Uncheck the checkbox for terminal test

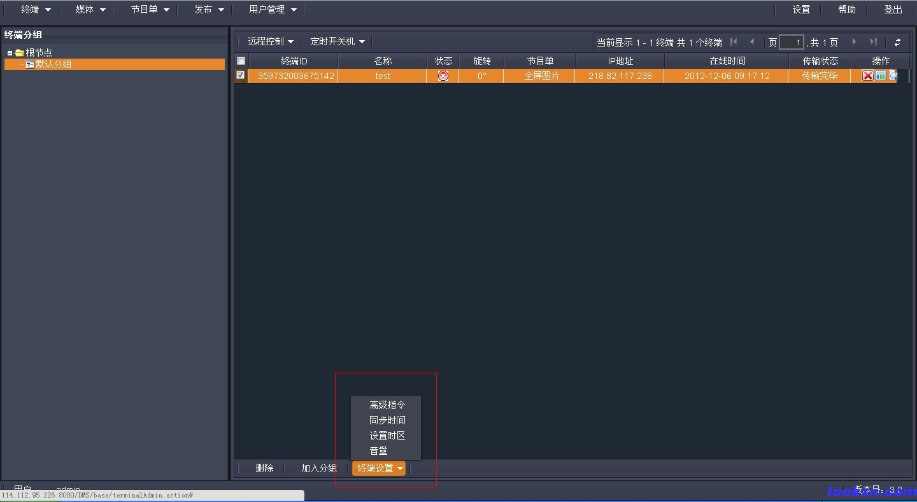(241, 75)
